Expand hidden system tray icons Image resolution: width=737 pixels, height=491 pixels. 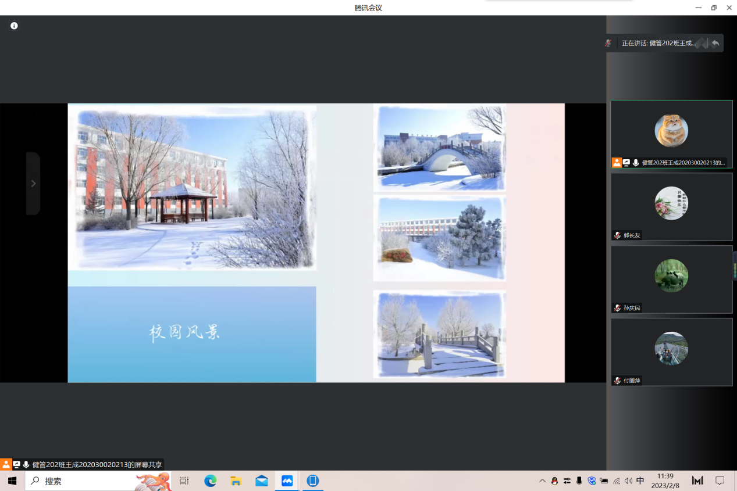542,481
